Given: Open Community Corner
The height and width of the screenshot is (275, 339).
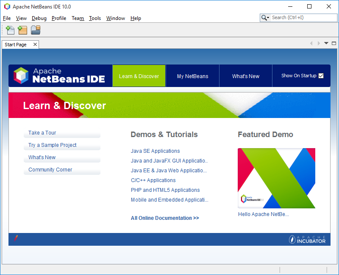Looking at the screenshot, I should point(62,170).
